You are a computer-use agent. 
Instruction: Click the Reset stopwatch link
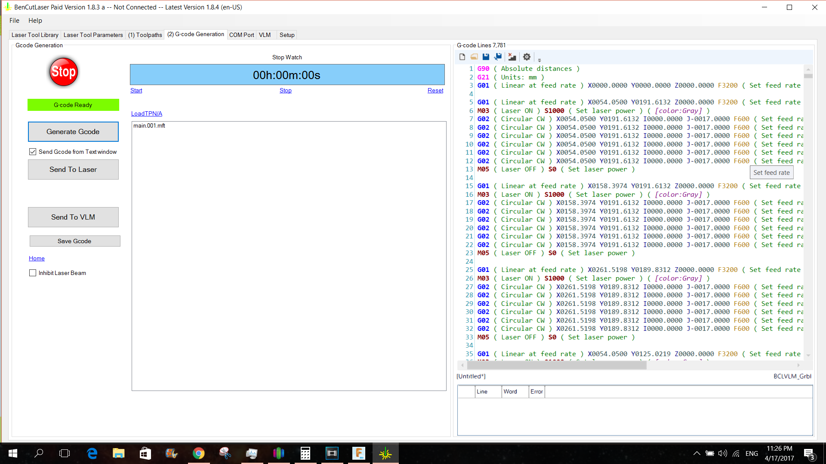[435, 90]
